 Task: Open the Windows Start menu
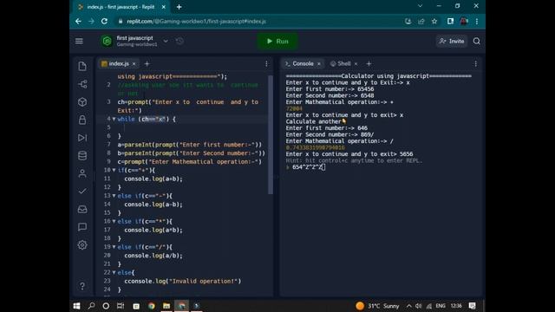(76, 306)
